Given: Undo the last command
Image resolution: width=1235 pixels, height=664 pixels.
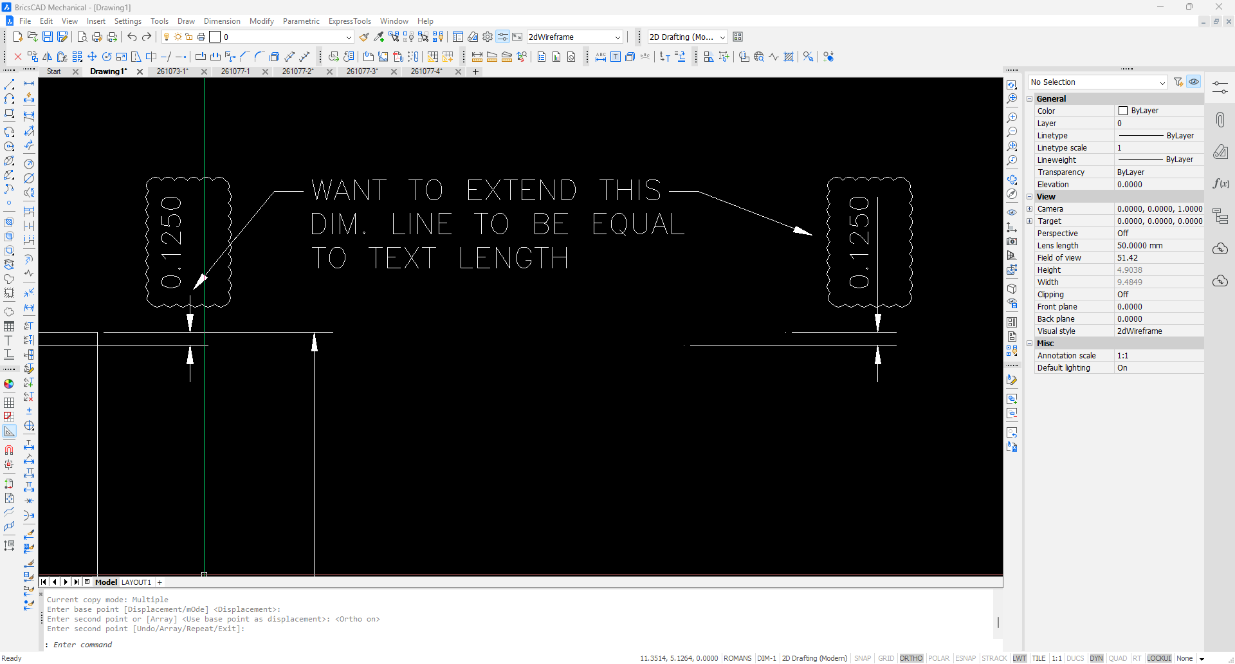Looking at the screenshot, I should 131,37.
